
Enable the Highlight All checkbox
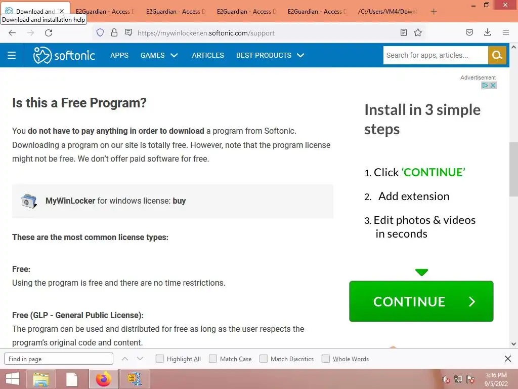pos(159,359)
